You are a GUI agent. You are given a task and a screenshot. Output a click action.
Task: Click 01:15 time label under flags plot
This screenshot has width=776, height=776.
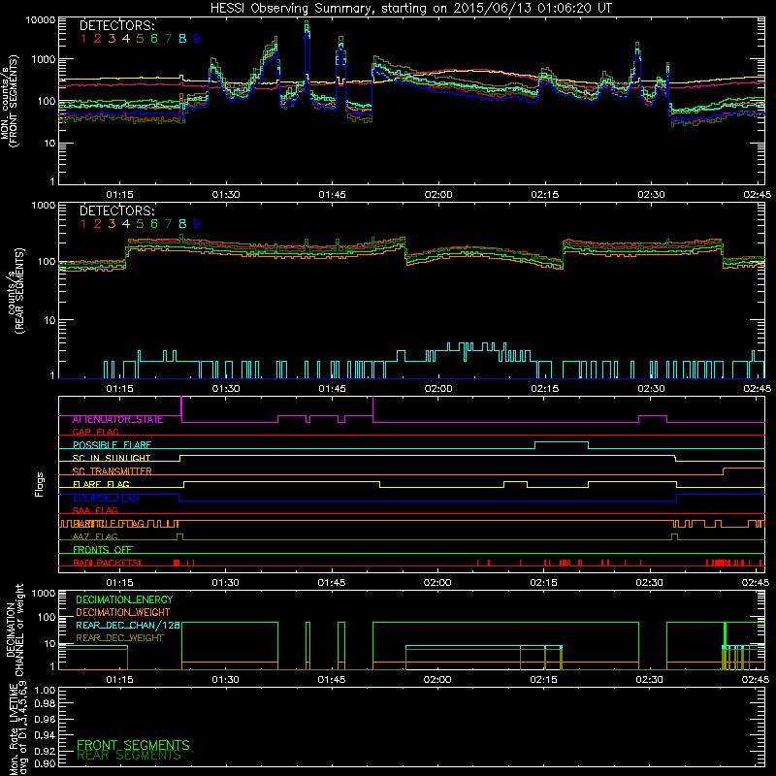[x=119, y=583]
